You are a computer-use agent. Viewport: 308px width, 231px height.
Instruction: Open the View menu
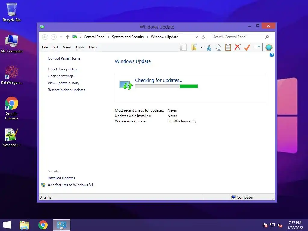pyautogui.click(x=67, y=47)
